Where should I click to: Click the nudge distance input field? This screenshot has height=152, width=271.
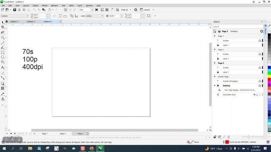click(114, 16)
